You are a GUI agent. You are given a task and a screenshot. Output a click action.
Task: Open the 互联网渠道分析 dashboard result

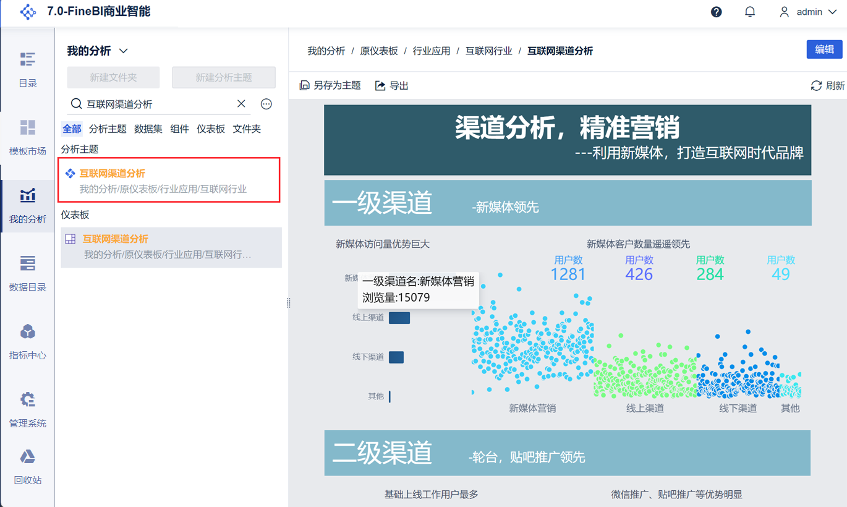click(171, 247)
